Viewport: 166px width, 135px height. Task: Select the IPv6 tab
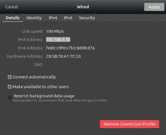tap(68, 18)
